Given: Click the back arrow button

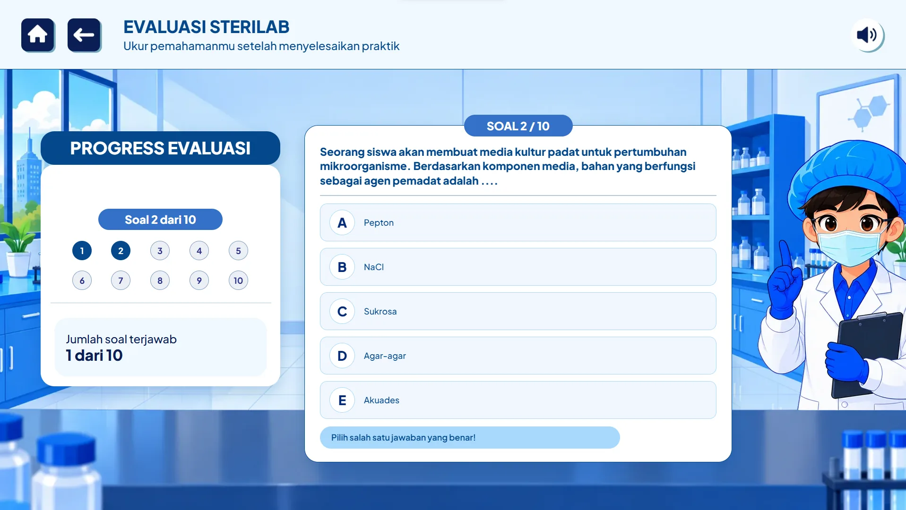Looking at the screenshot, I should pyautogui.click(x=84, y=35).
